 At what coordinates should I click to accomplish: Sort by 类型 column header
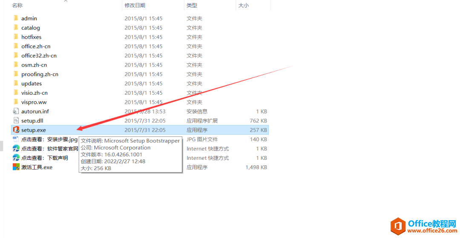192,5
